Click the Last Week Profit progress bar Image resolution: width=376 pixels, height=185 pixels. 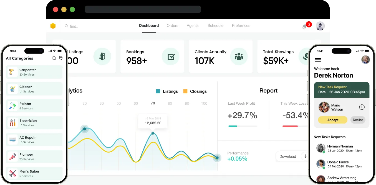pyautogui.click(x=243, y=126)
